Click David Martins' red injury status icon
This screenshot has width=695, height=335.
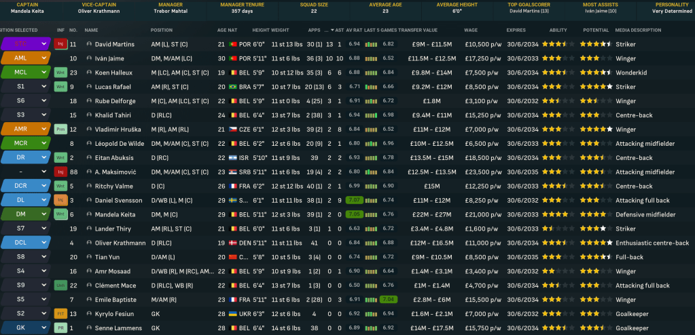pyautogui.click(x=60, y=44)
